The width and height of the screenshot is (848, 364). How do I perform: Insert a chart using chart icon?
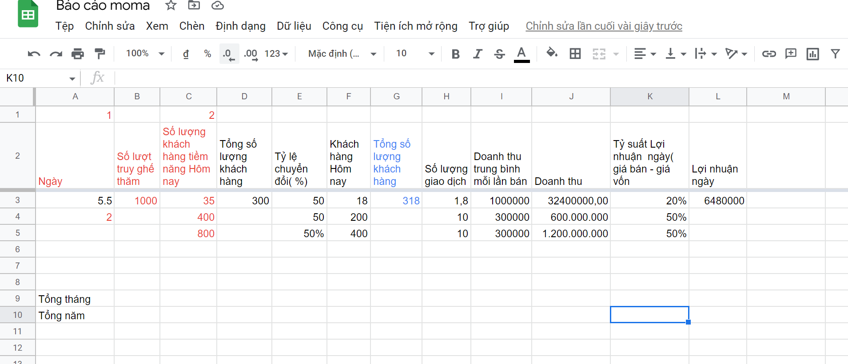pyautogui.click(x=812, y=54)
